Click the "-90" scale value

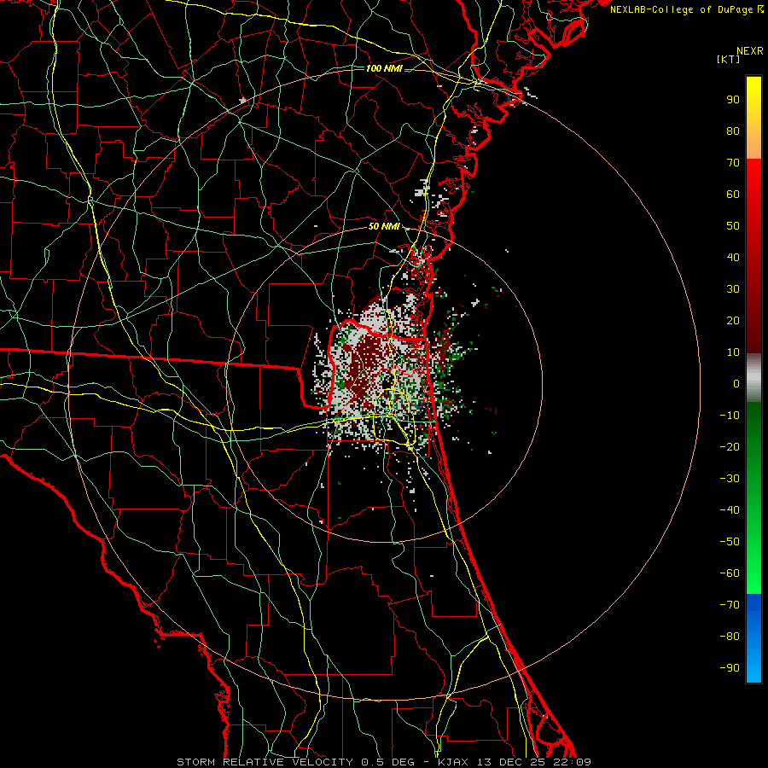click(x=730, y=668)
